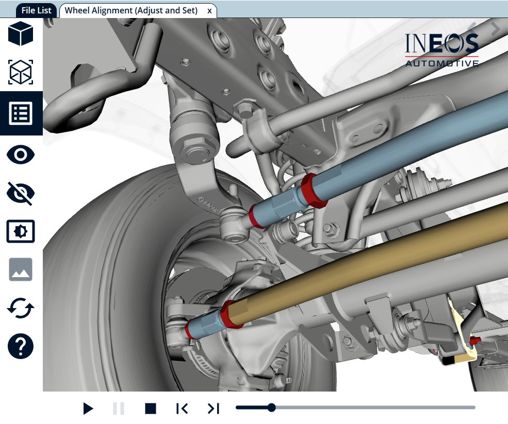
Task: Click the circular arrows reset icon
Action: click(21, 309)
